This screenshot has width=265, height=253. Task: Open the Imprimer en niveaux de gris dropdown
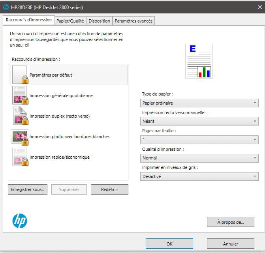(x=199, y=176)
